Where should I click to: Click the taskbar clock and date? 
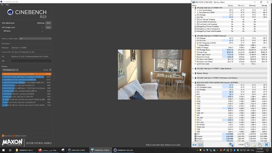coord(260,150)
